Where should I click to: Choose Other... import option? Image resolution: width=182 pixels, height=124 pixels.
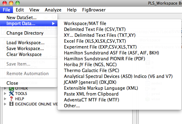(120, 106)
